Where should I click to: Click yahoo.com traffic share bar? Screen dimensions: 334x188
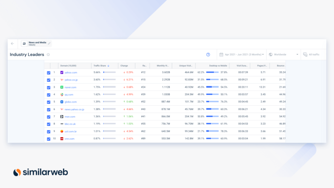(110, 72)
